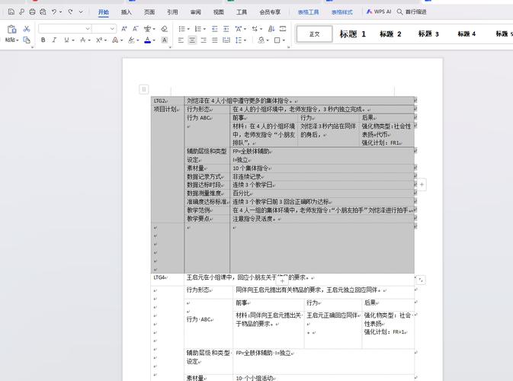Toggle underline formatting
Screen dimensions: 513x381
click(66, 40)
